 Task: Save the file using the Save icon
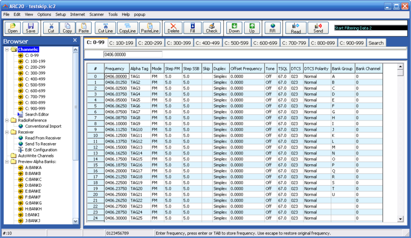(x=30, y=28)
